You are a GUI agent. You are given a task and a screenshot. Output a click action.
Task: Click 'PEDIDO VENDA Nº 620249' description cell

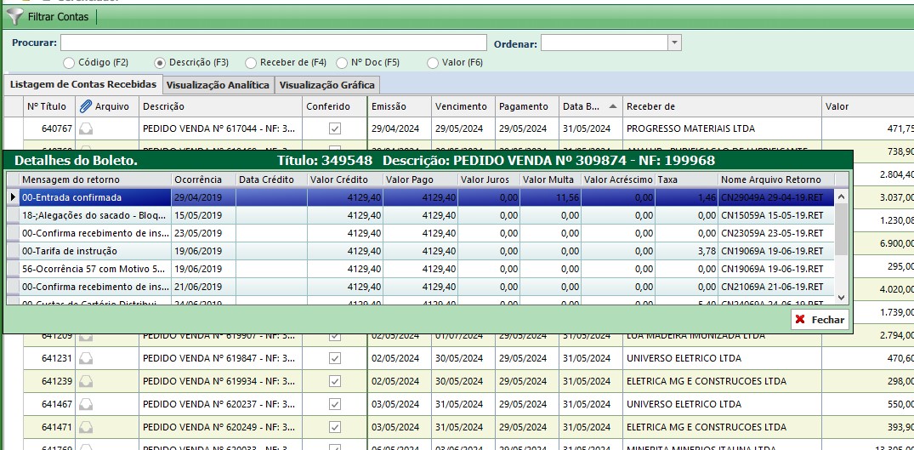(220, 427)
